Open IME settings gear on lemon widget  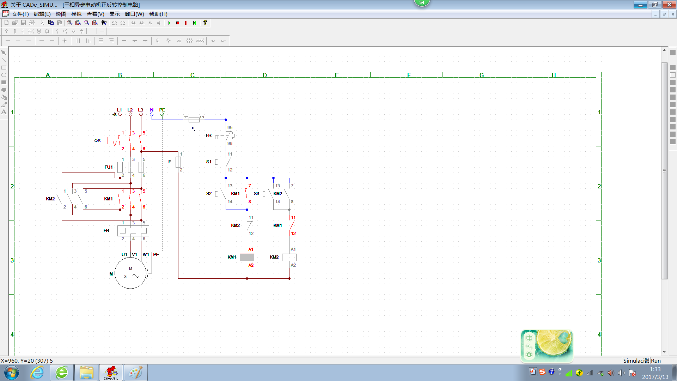529,355
